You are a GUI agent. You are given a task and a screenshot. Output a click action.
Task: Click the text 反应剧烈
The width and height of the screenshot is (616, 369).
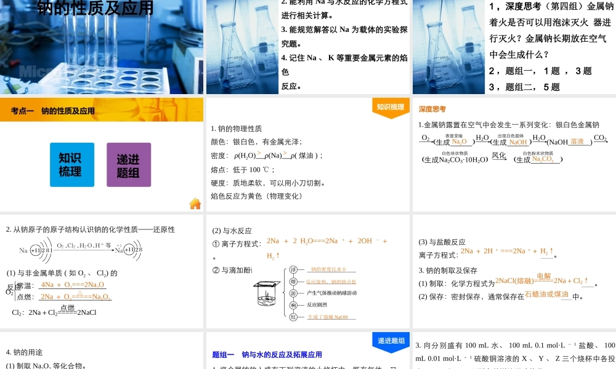pyautogui.click(x=317, y=304)
